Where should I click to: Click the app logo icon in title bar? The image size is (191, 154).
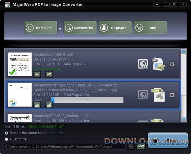point(7,5)
